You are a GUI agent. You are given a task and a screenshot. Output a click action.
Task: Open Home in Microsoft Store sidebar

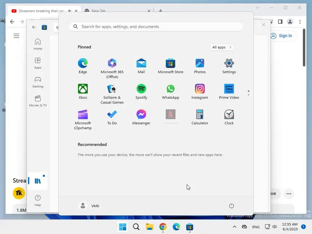coord(37,44)
